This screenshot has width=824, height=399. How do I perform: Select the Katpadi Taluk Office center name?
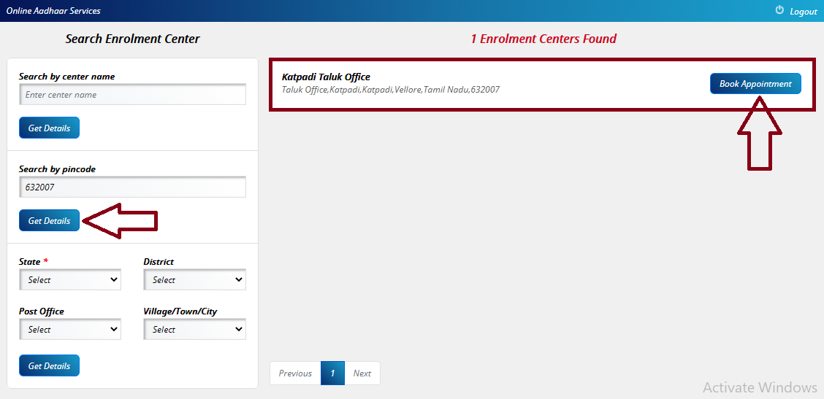pos(326,77)
